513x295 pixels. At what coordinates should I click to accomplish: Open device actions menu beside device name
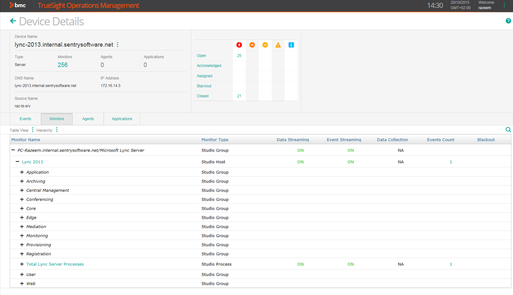click(117, 45)
